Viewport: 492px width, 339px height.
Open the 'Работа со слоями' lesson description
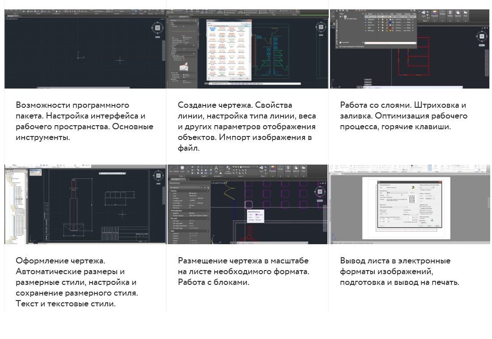403,116
